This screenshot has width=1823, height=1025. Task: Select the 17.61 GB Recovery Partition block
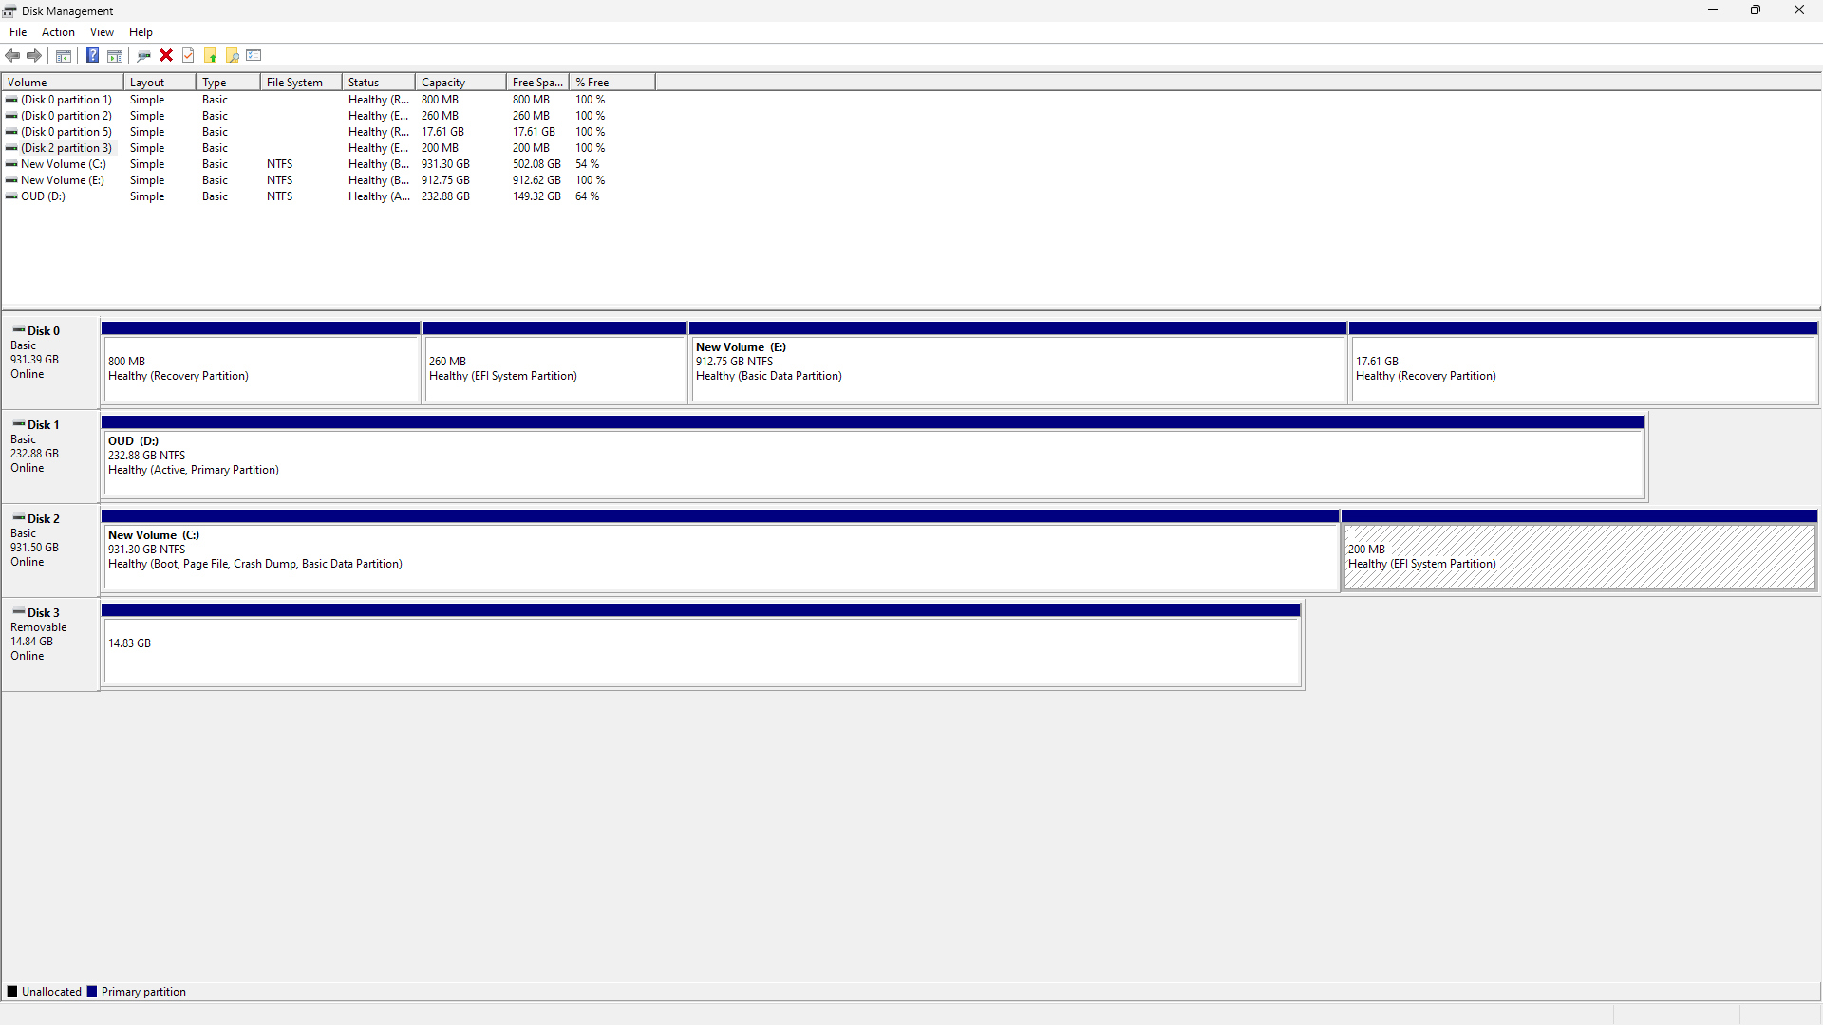click(x=1582, y=368)
